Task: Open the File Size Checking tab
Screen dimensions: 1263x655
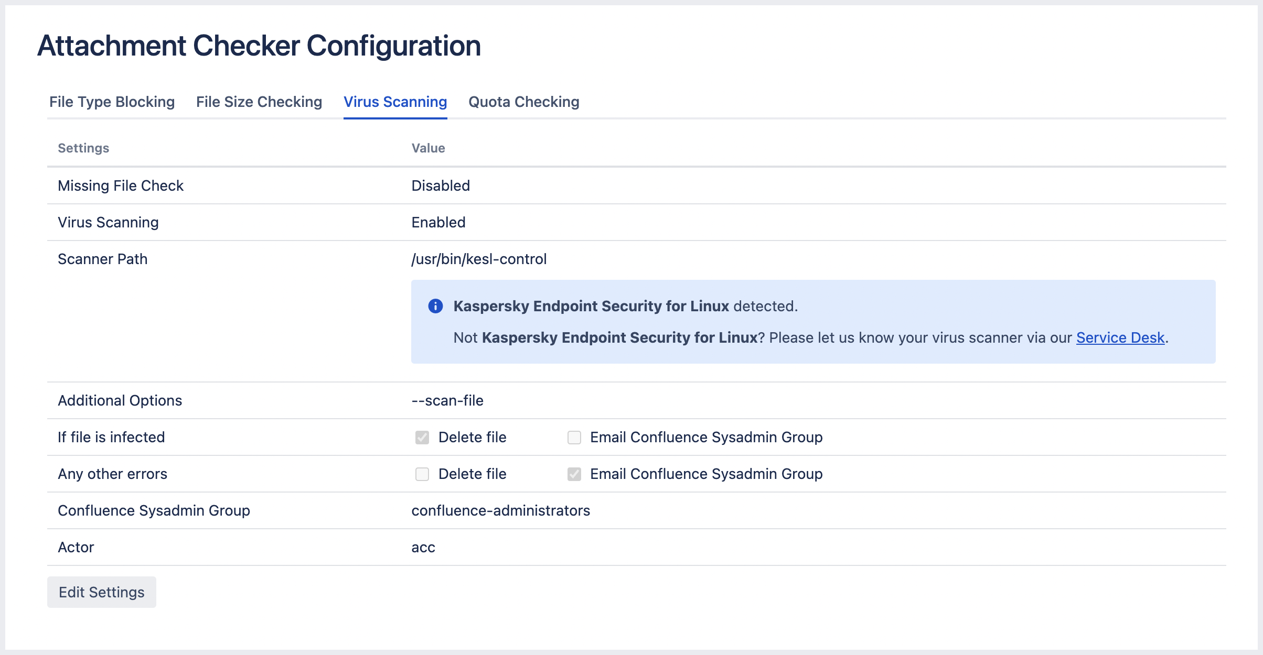Action: pyautogui.click(x=259, y=102)
